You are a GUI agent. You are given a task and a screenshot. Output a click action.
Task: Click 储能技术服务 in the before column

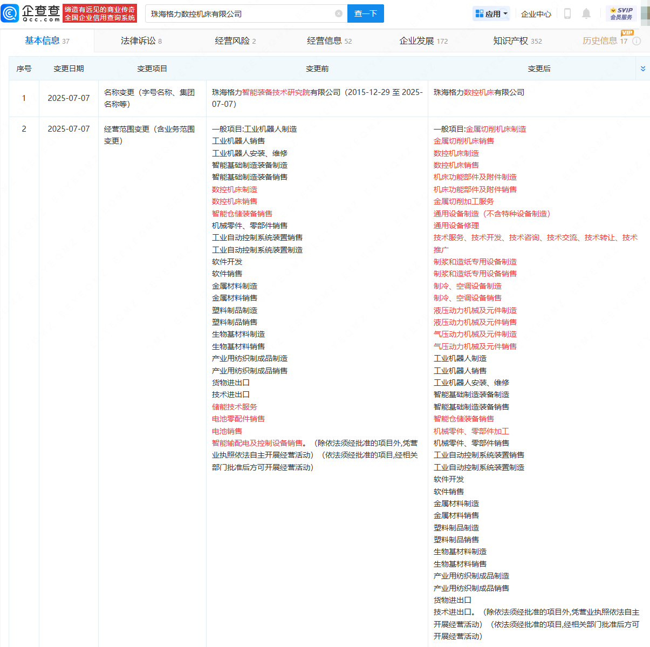click(x=235, y=407)
